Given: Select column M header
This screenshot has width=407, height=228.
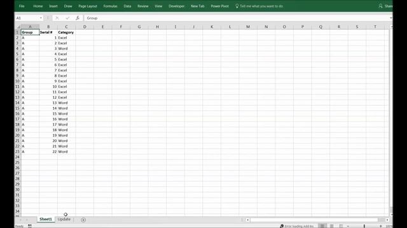Looking at the screenshot, I should (x=248, y=27).
